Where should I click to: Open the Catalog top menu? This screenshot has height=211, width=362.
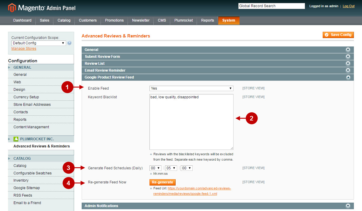point(64,20)
